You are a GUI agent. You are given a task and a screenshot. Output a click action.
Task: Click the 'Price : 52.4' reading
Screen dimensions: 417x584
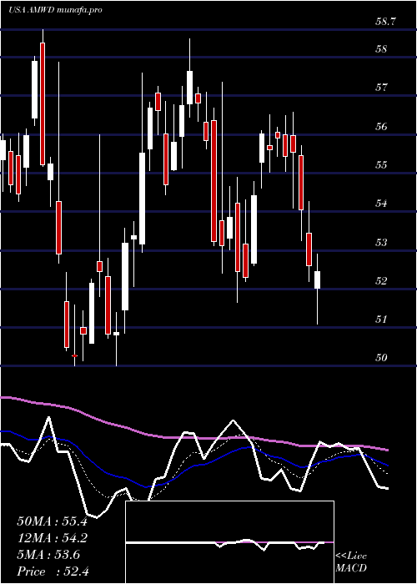(53, 571)
